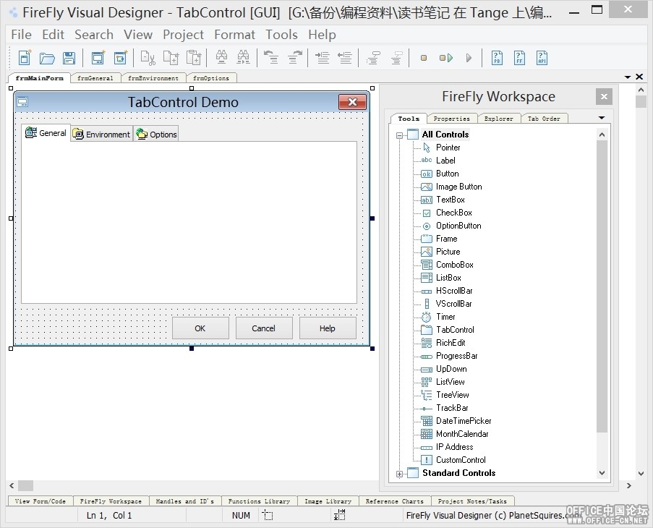
Task: Open the Functions Library bottom tab
Action: [x=259, y=501]
